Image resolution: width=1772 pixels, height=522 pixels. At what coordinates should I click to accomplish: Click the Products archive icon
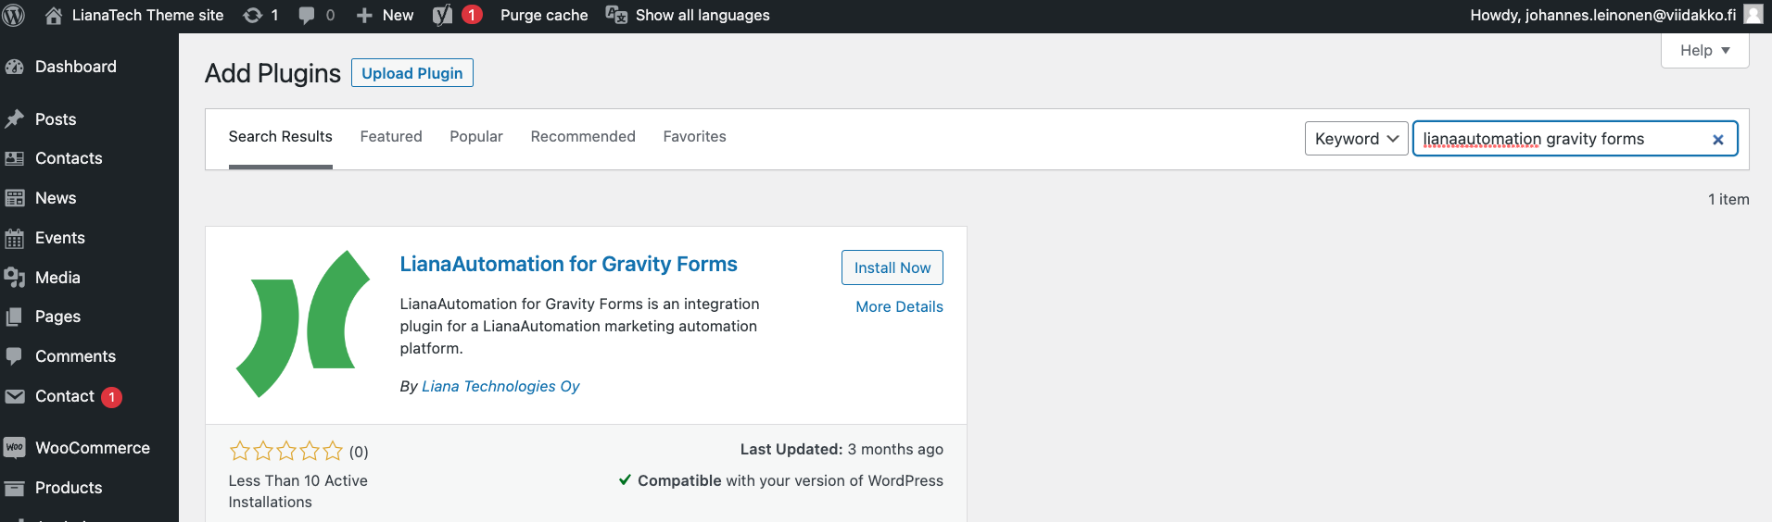tap(14, 488)
